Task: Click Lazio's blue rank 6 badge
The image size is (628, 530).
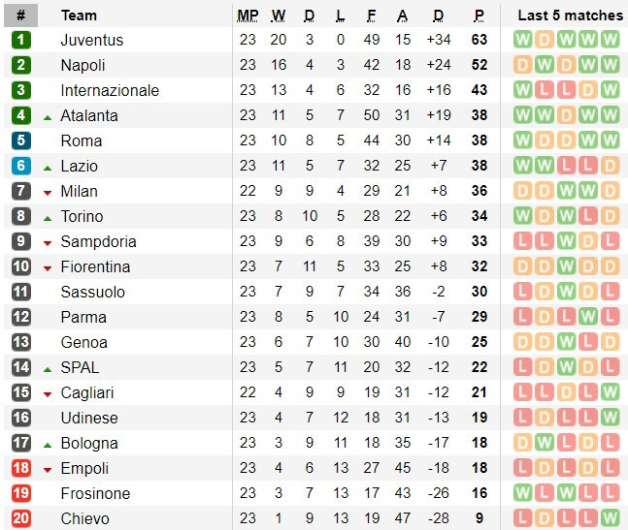Action: pos(21,166)
